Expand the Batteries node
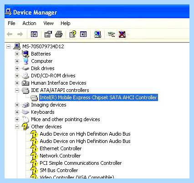The image size is (194, 183). tap(17, 54)
